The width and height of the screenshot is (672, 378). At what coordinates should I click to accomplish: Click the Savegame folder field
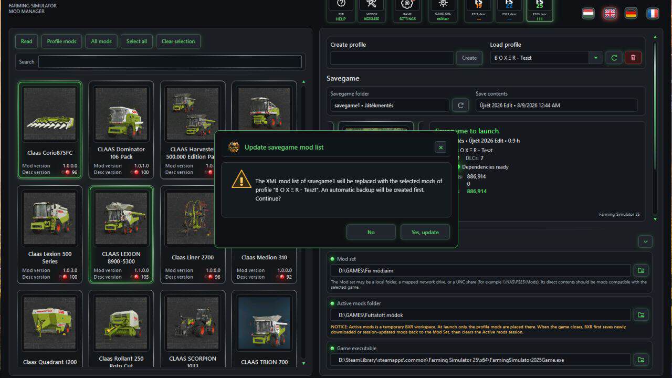[390, 106]
